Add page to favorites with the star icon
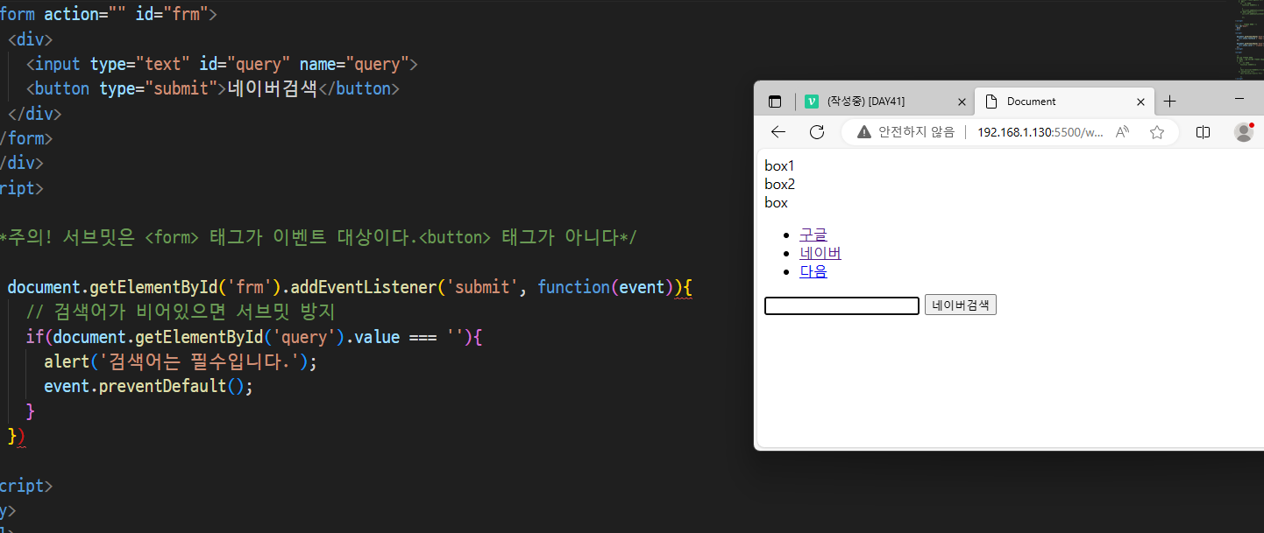The image size is (1264, 533). (x=1156, y=132)
